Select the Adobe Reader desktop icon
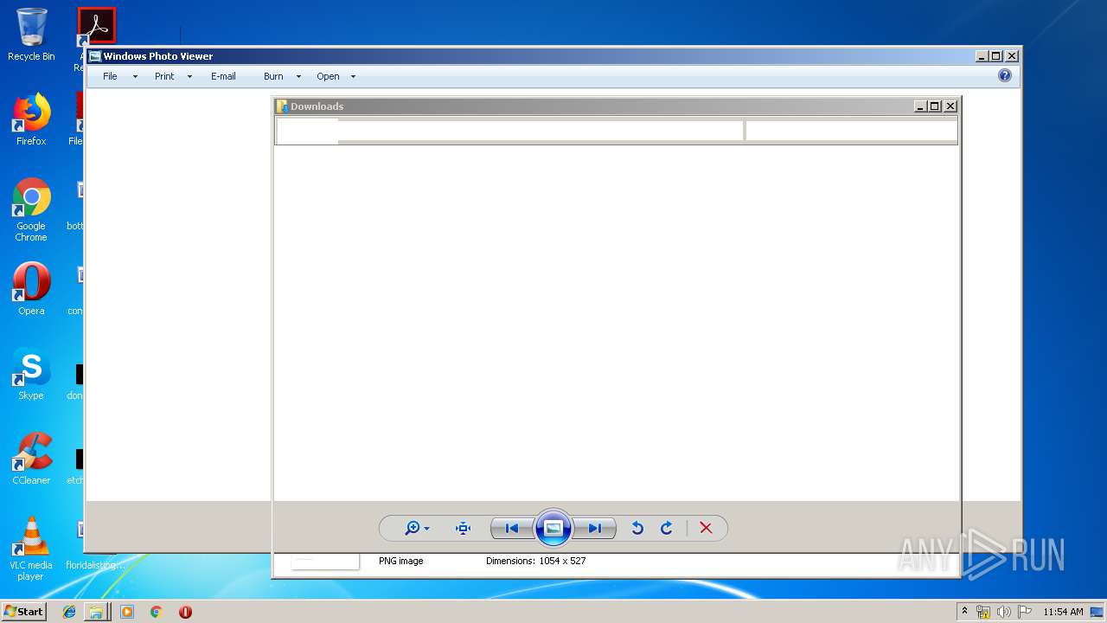 96,26
